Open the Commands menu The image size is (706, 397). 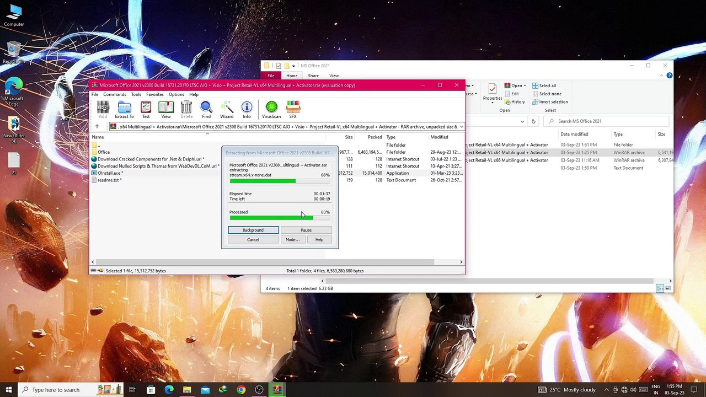click(x=115, y=94)
